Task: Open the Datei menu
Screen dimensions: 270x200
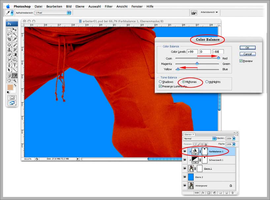Action: coord(38,6)
